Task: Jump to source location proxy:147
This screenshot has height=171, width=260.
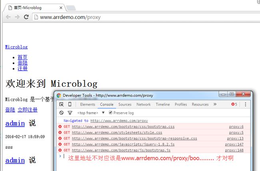Action: click(x=234, y=144)
